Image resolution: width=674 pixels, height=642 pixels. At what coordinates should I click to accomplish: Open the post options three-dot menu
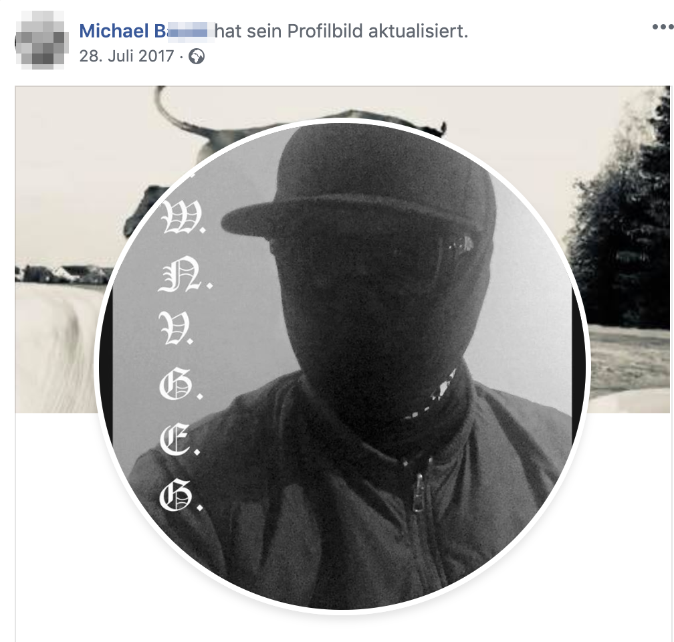(663, 27)
